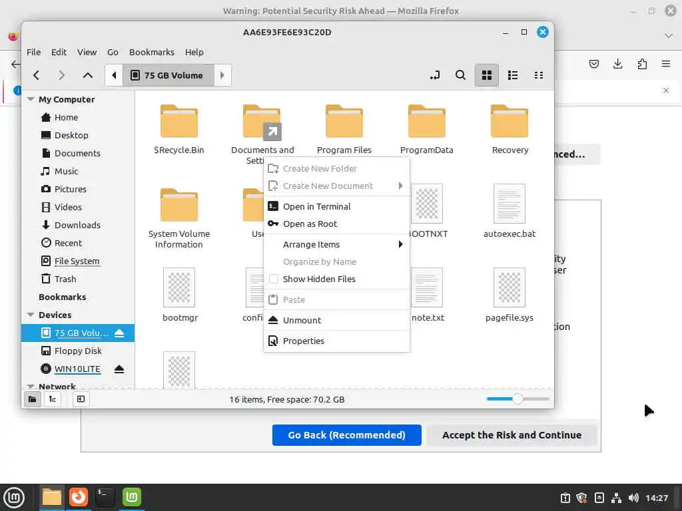This screenshot has width=682, height=511.
Task: Collapse the My Computer section
Action: tap(31, 99)
